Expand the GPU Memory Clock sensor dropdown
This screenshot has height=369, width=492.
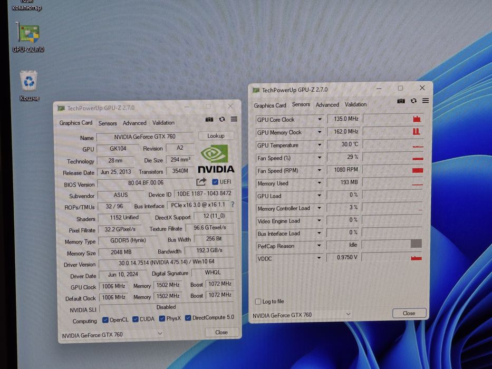coord(320,132)
